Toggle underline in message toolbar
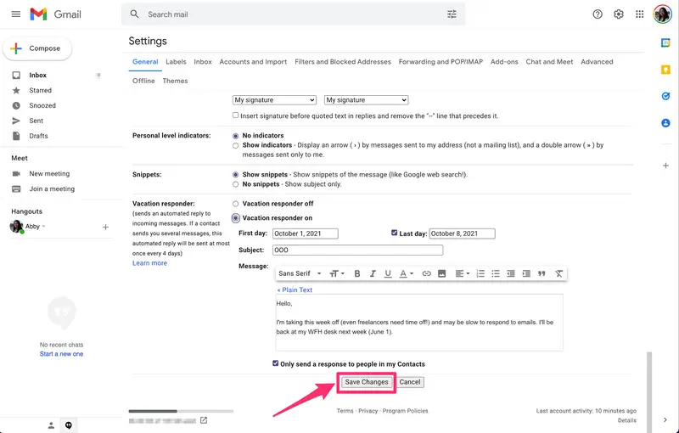This screenshot has height=433, width=679. (x=388, y=273)
